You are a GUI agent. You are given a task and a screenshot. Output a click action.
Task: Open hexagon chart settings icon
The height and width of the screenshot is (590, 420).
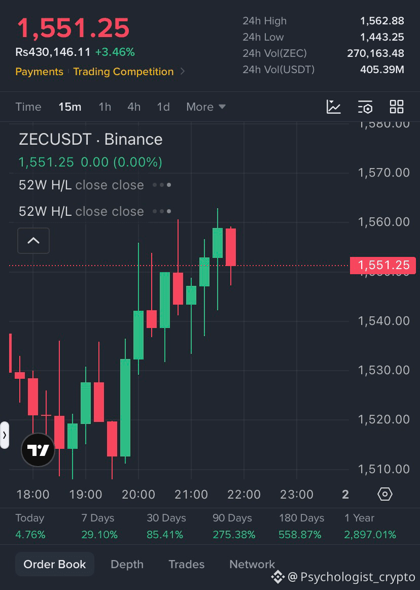tap(384, 494)
